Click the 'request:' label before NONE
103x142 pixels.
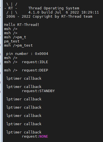pos(31,136)
